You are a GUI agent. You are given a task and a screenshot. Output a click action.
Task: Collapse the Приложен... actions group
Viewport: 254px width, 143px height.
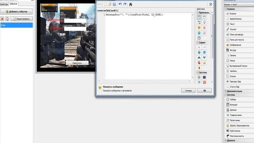pyautogui.click(x=198, y=12)
